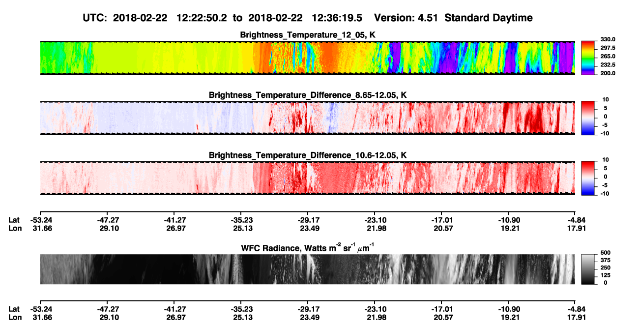Image resolution: width=639 pixels, height=328 pixels.
Task: Click the -10 label on the 8.65-12.05 colorbar
Action: click(x=606, y=134)
